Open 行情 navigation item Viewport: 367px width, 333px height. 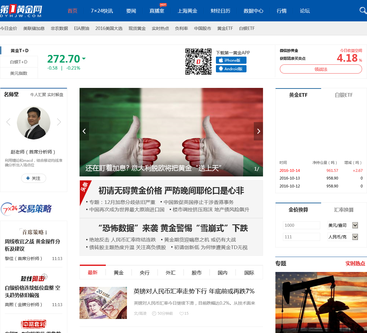tap(282, 11)
